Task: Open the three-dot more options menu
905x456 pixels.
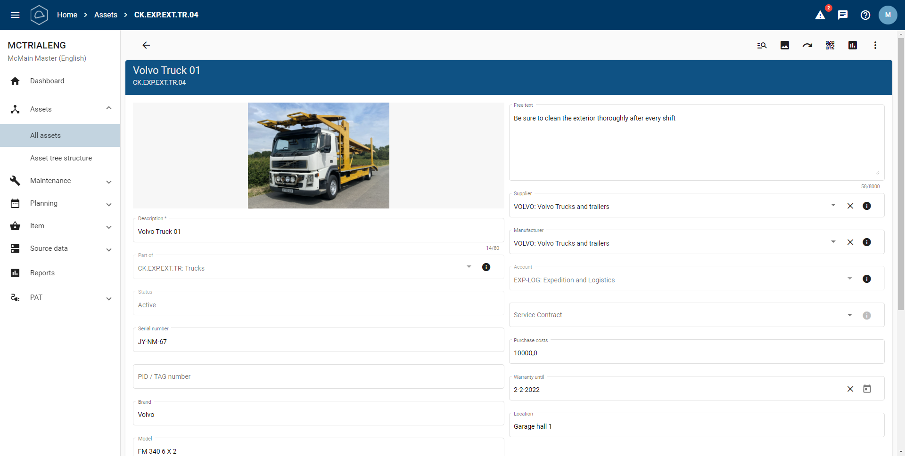Action: [875, 45]
